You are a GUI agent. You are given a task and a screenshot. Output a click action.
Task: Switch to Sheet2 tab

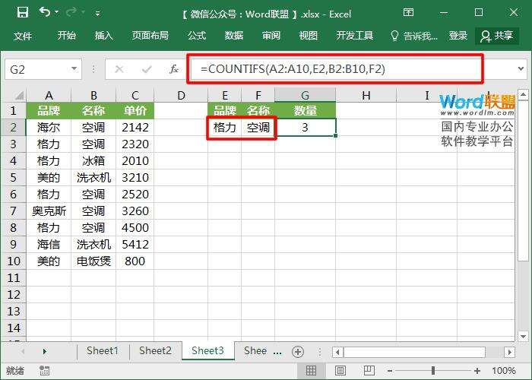coord(155,351)
